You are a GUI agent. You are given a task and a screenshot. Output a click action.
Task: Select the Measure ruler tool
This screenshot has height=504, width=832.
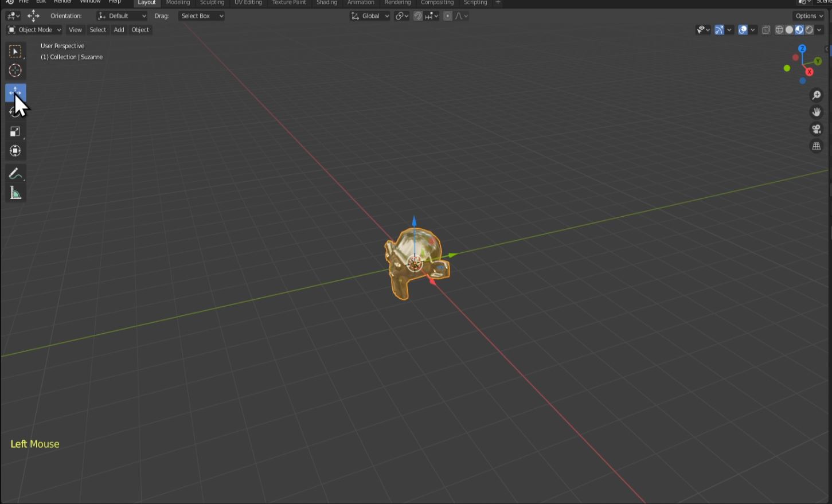(15, 193)
